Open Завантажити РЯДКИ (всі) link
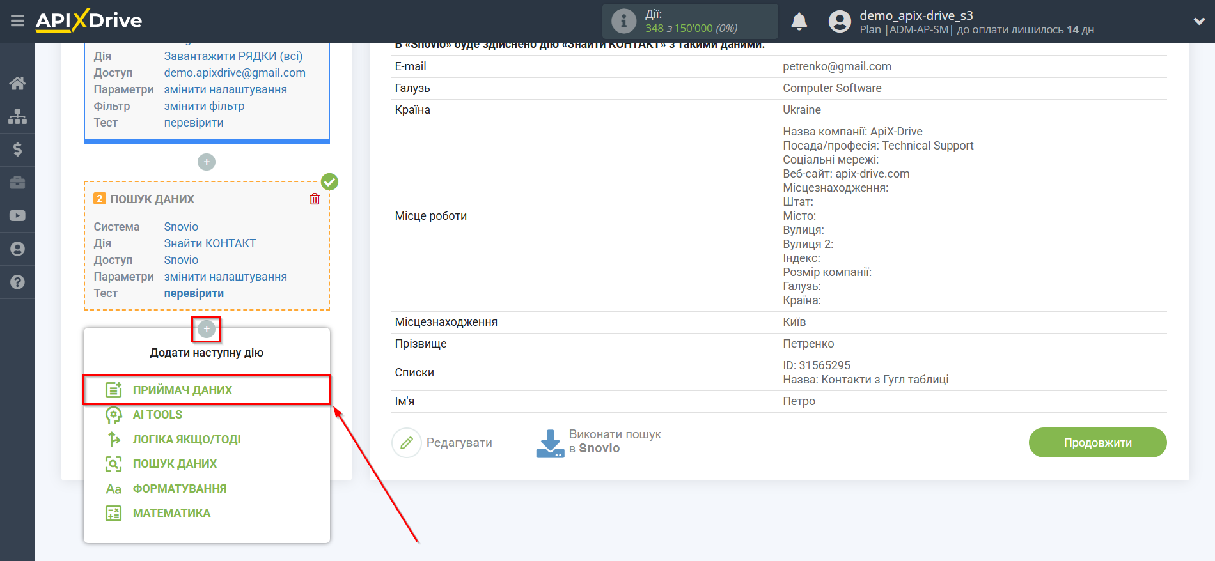Screen dimensions: 1215x561 233,56
